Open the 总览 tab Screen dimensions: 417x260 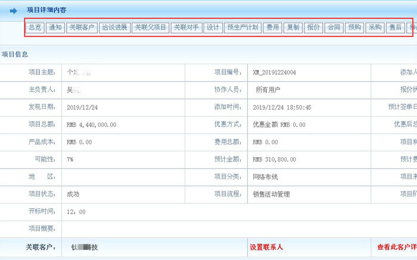35,27
